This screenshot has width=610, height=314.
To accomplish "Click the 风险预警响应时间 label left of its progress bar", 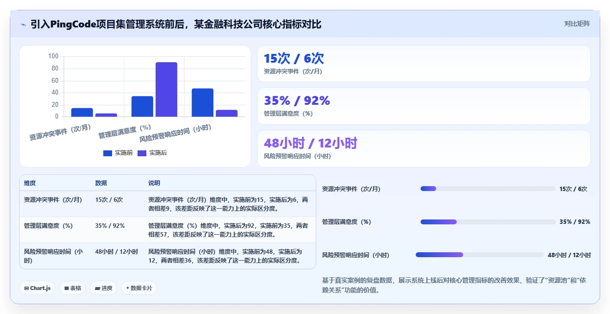I will click(355, 255).
